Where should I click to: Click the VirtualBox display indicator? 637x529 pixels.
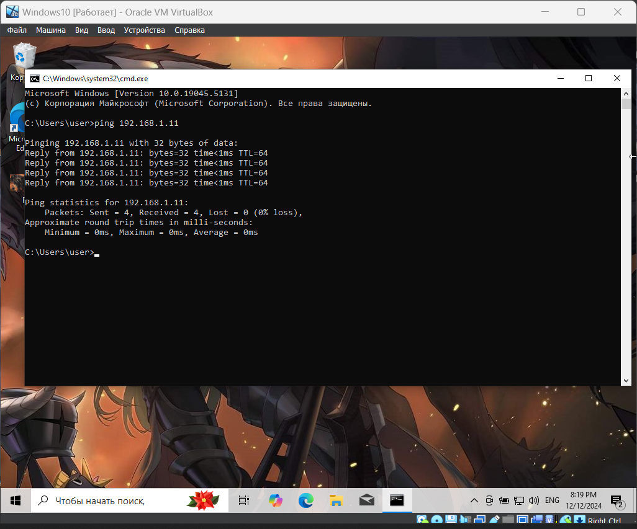pos(522,520)
